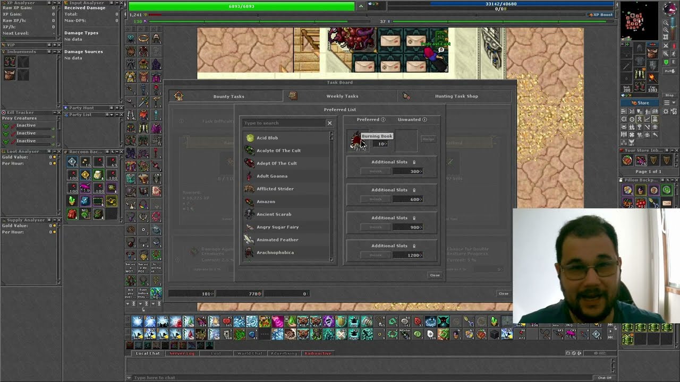Open the Radioactive chat tab

pos(318,353)
